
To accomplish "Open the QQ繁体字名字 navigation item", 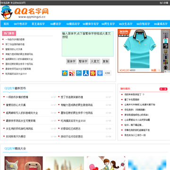I will (91, 24).
